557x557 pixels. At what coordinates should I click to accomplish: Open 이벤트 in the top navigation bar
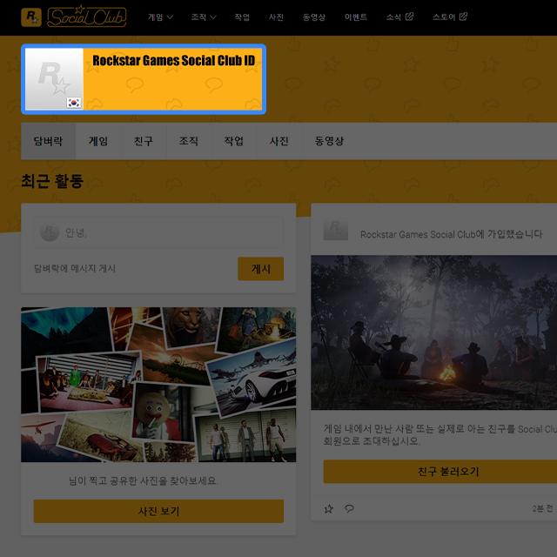point(356,17)
